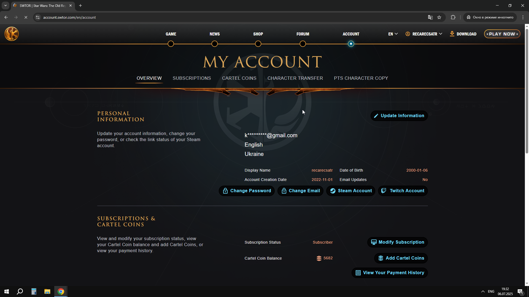Click the monitor icon on Modify Subscription

(x=374, y=242)
